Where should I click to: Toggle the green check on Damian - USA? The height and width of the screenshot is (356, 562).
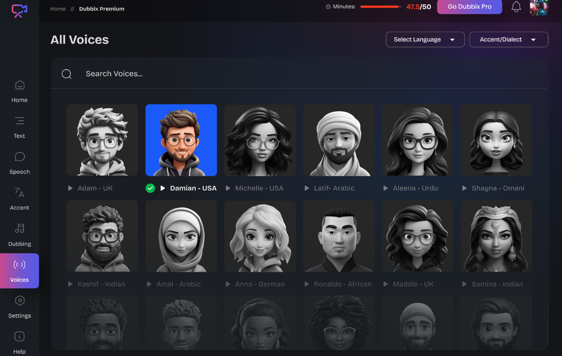tap(150, 188)
